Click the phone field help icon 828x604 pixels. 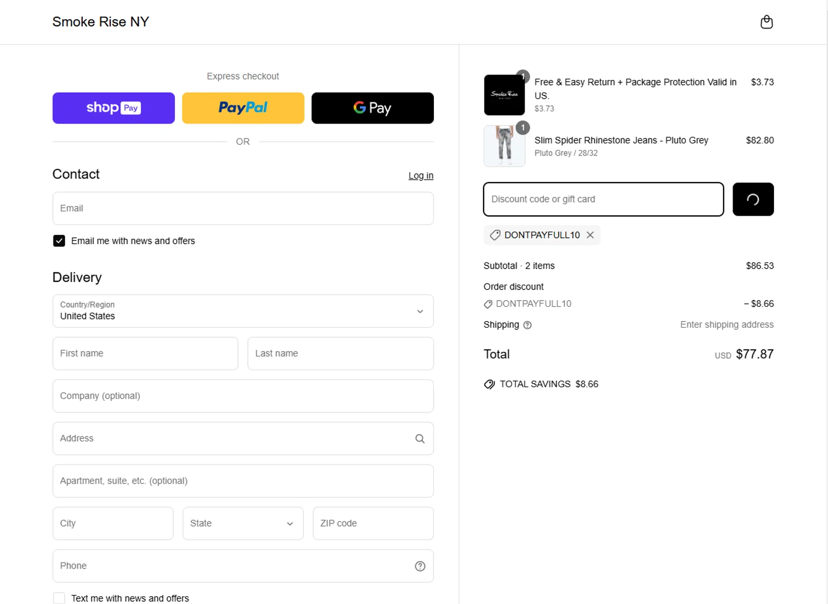[420, 566]
